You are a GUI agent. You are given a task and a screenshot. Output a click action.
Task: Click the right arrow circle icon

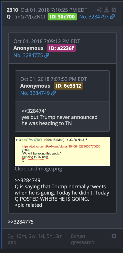(114, 10)
